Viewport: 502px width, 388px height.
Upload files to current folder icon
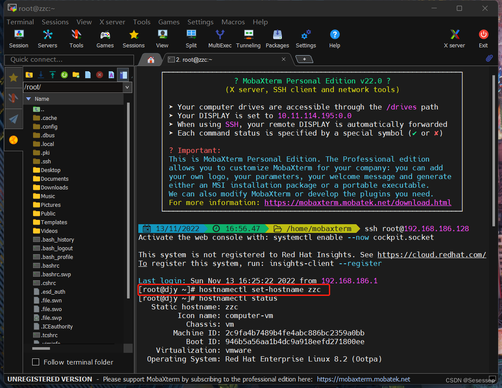click(x=53, y=75)
